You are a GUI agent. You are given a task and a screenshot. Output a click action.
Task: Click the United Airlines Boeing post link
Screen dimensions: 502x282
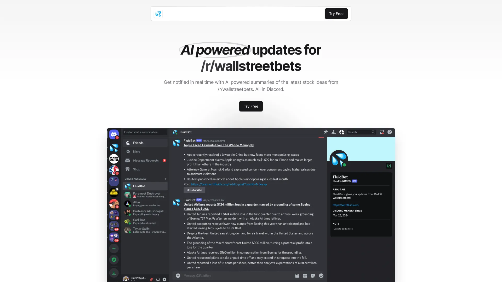[x=247, y=207]
